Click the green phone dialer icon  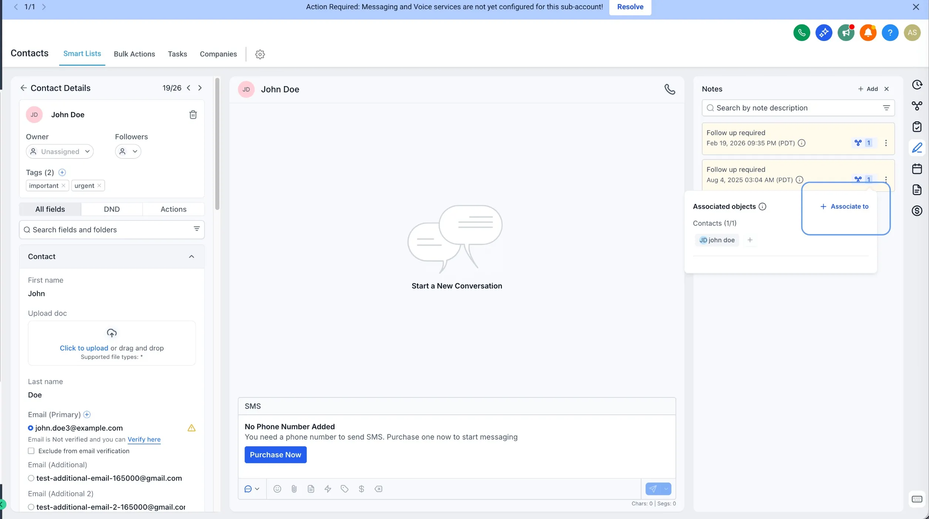(801, 33)
